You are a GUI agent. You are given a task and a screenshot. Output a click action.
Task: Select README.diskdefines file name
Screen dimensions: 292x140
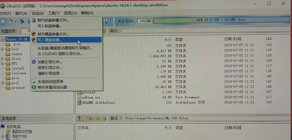[x=99, y=103]
